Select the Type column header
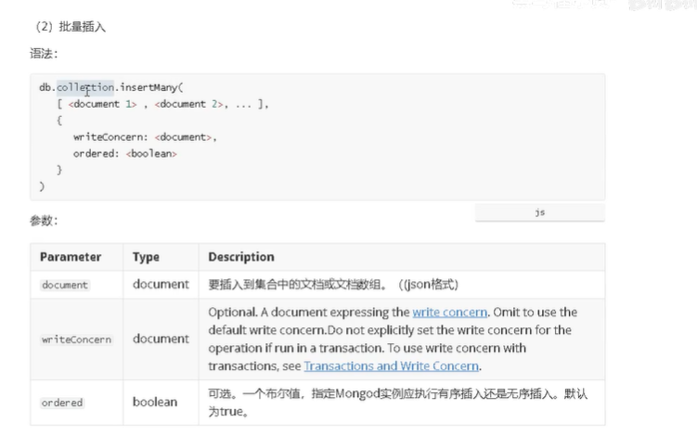 point(146,257)
